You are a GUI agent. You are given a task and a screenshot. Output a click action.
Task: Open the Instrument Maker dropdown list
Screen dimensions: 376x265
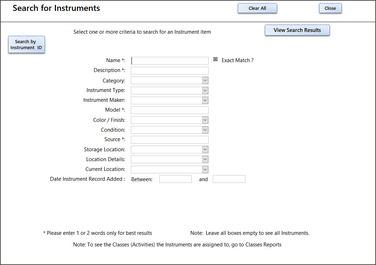click(205, 100)
